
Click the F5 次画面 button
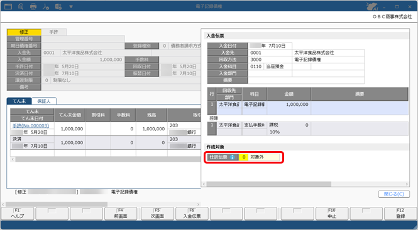(x=157, y=214)
